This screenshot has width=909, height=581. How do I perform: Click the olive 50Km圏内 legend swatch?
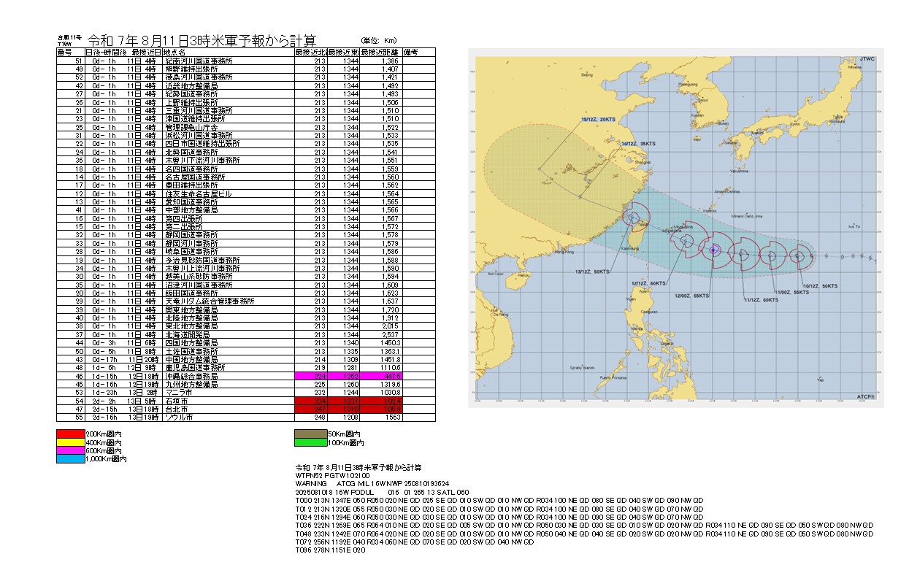tap(310, 435)
